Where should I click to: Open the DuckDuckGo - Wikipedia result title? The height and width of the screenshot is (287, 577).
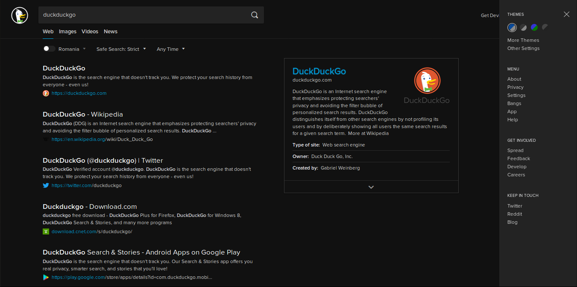(83, 114)
